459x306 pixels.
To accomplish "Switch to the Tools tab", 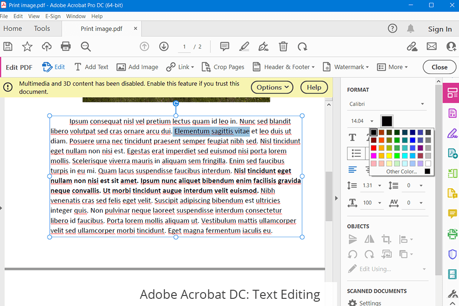I will pos(42,28).
